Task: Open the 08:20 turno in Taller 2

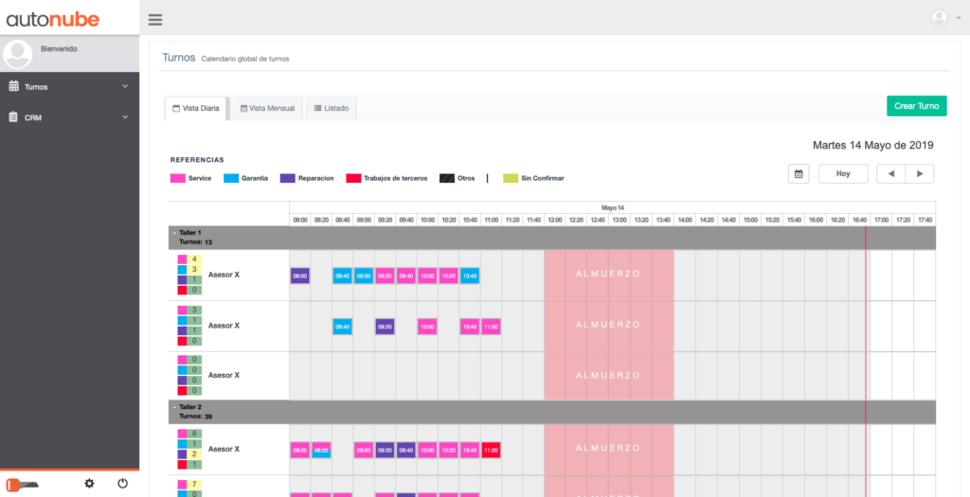Action: (x=321, y=450)
